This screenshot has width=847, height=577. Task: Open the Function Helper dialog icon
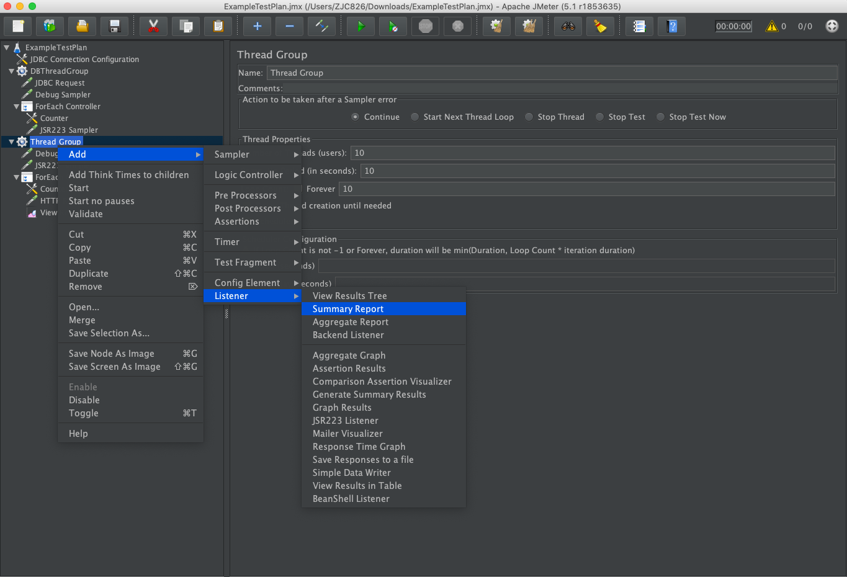click(x=639, y=26)
